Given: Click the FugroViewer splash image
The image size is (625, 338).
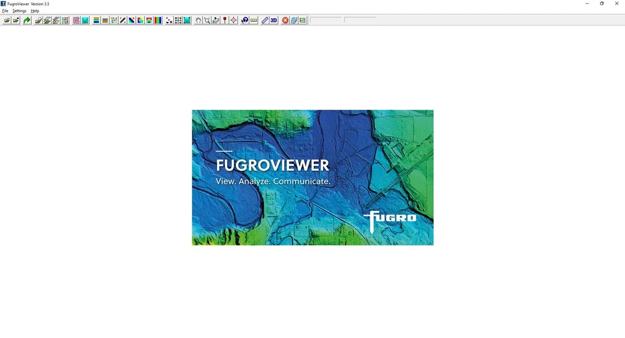Looking at the screenshot, I should 312,177.
